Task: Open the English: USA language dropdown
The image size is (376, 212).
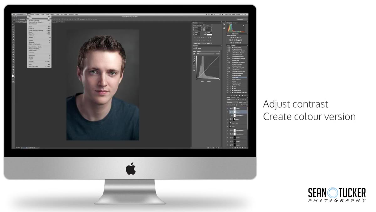Action: click(x=198, y=43)
